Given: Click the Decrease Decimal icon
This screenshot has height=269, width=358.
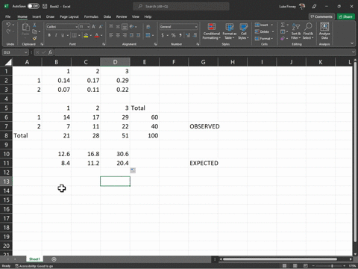Looking at the screenshot, I should click(x=195, y=35).
